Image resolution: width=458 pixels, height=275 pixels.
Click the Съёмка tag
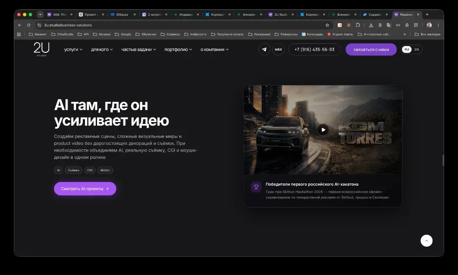[x=73, y=170]
